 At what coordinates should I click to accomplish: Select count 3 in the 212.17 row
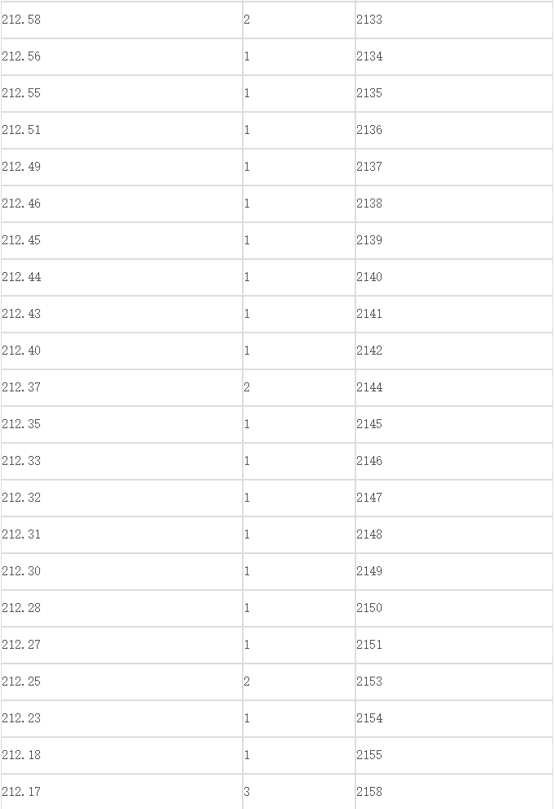tap(299, 792)
